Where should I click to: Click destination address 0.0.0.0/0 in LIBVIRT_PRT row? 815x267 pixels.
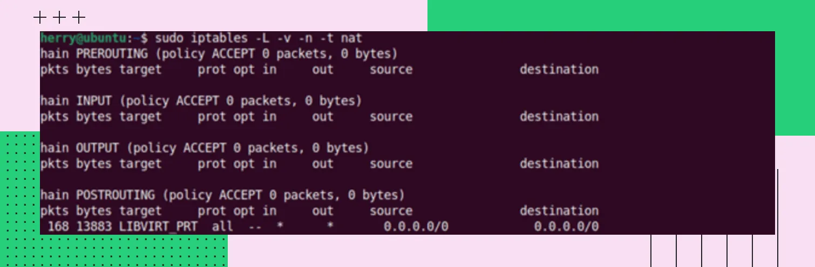point(566,227)
